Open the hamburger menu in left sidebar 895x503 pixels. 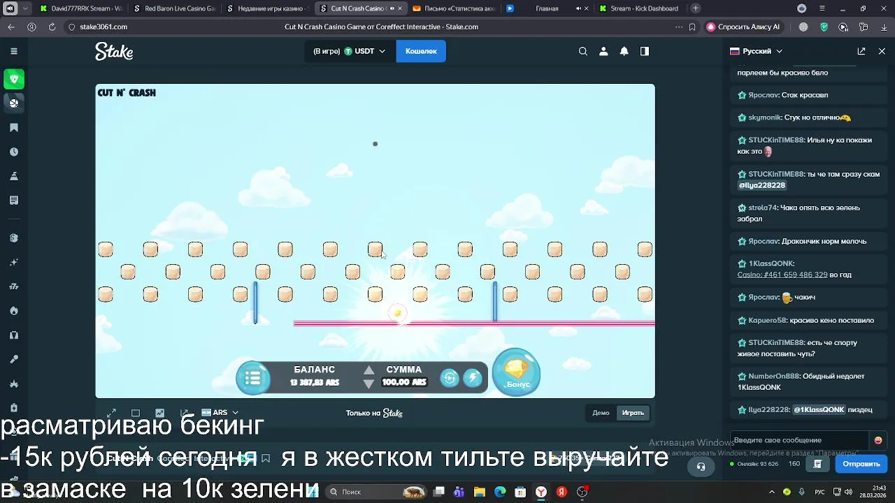click(x=13, y=51)
